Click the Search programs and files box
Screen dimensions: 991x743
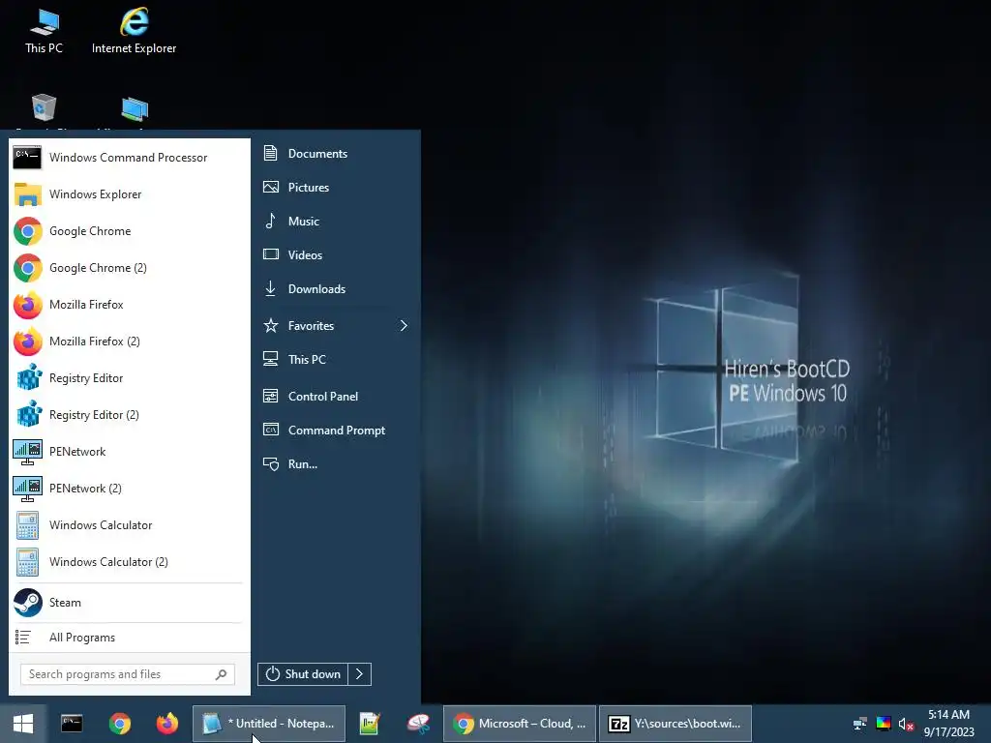[127, 674]
